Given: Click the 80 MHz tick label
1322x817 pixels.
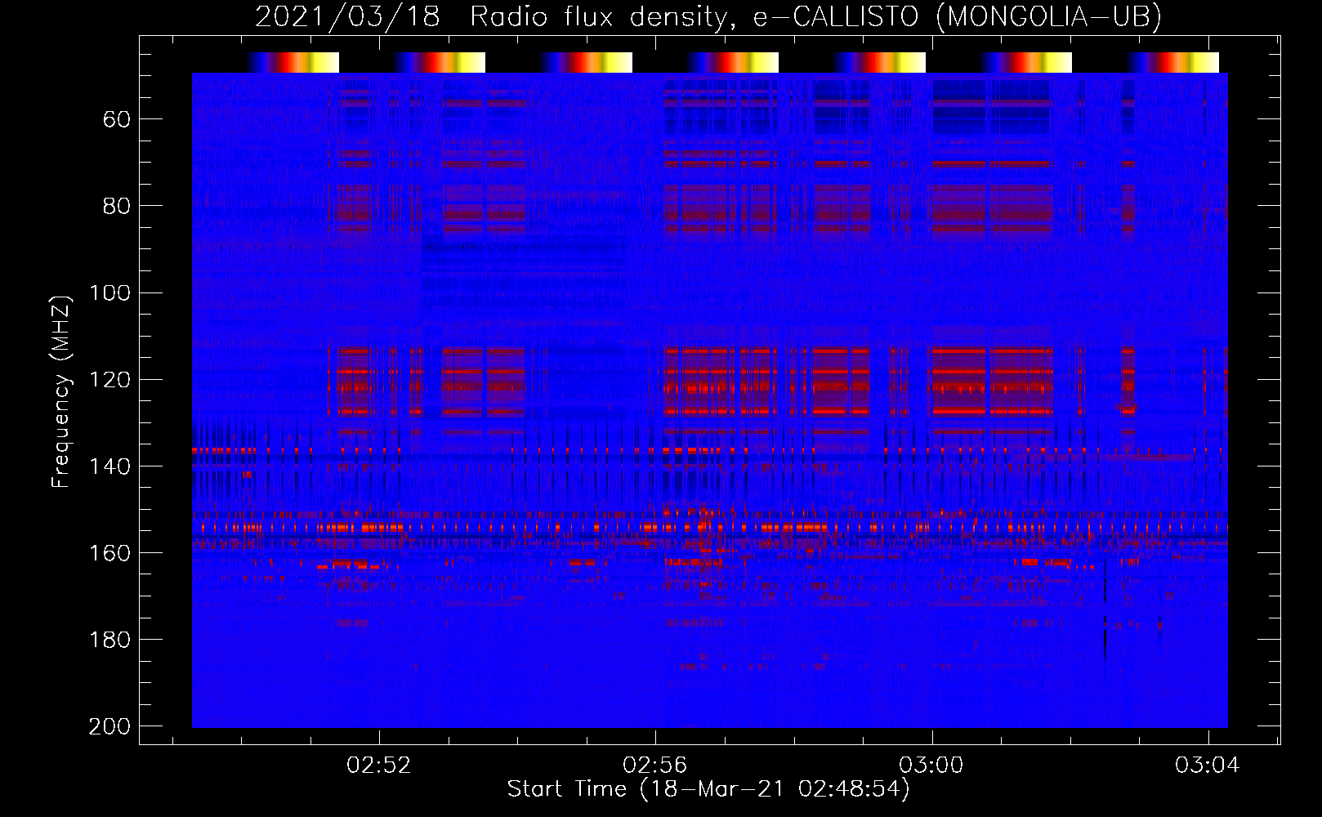Looking at the screenshot, I should coord(117,206).
